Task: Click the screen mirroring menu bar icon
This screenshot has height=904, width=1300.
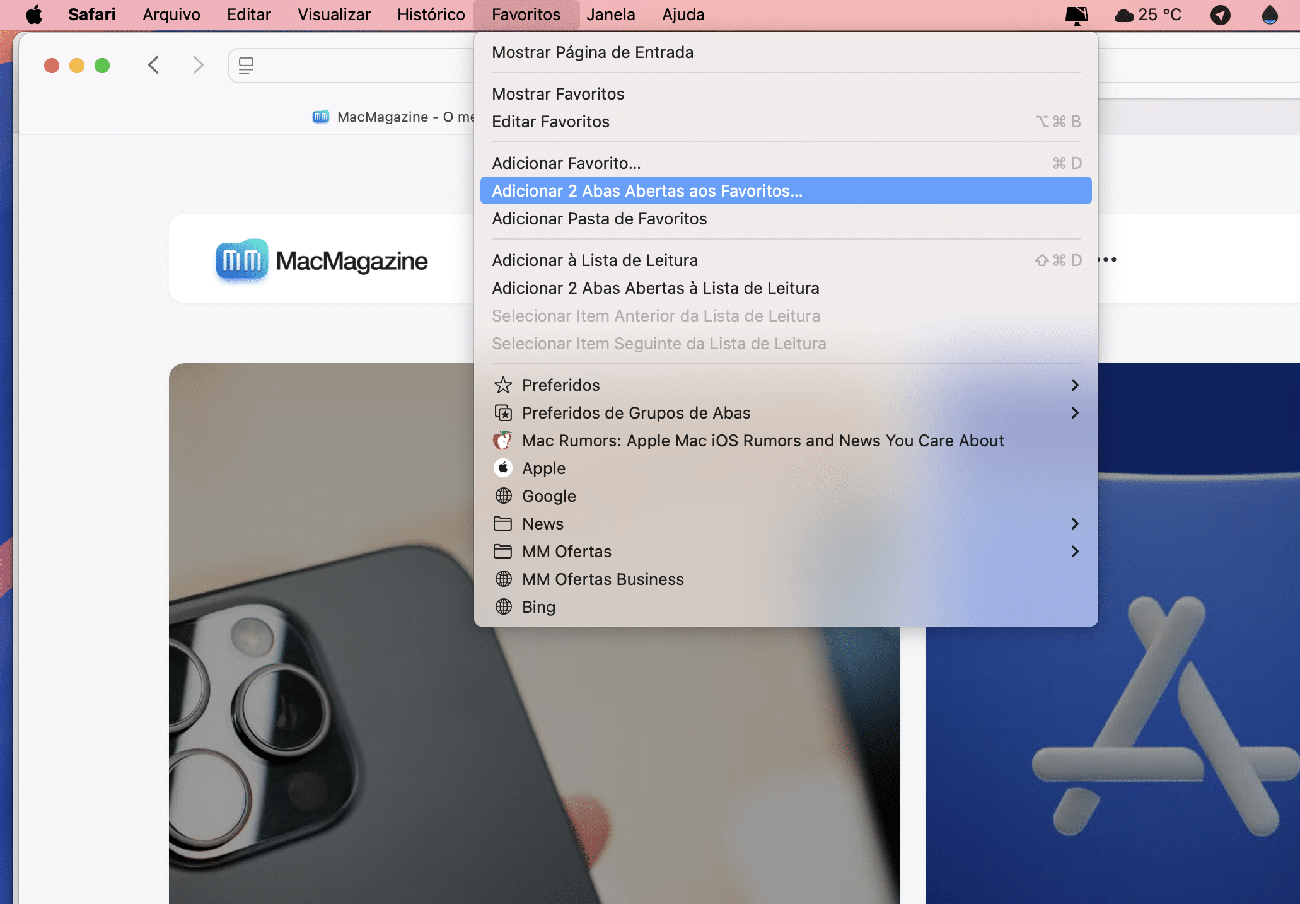Action: [1076, 14]
